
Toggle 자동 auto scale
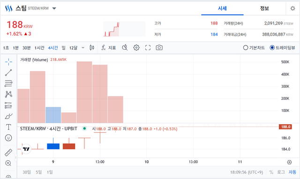(x=292, y=172)
